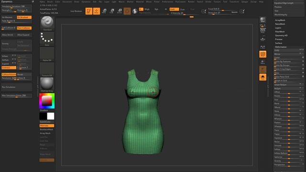The width and height of the screenshot is (306, 172).
Task: Click the Live Boolean button
Action: 76,11
